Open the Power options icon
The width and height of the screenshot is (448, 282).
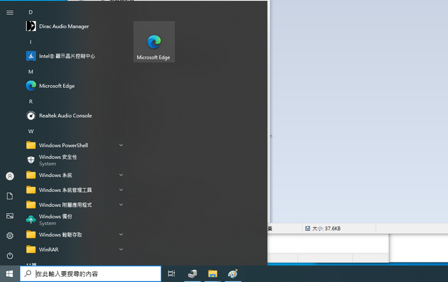(10, 256)
